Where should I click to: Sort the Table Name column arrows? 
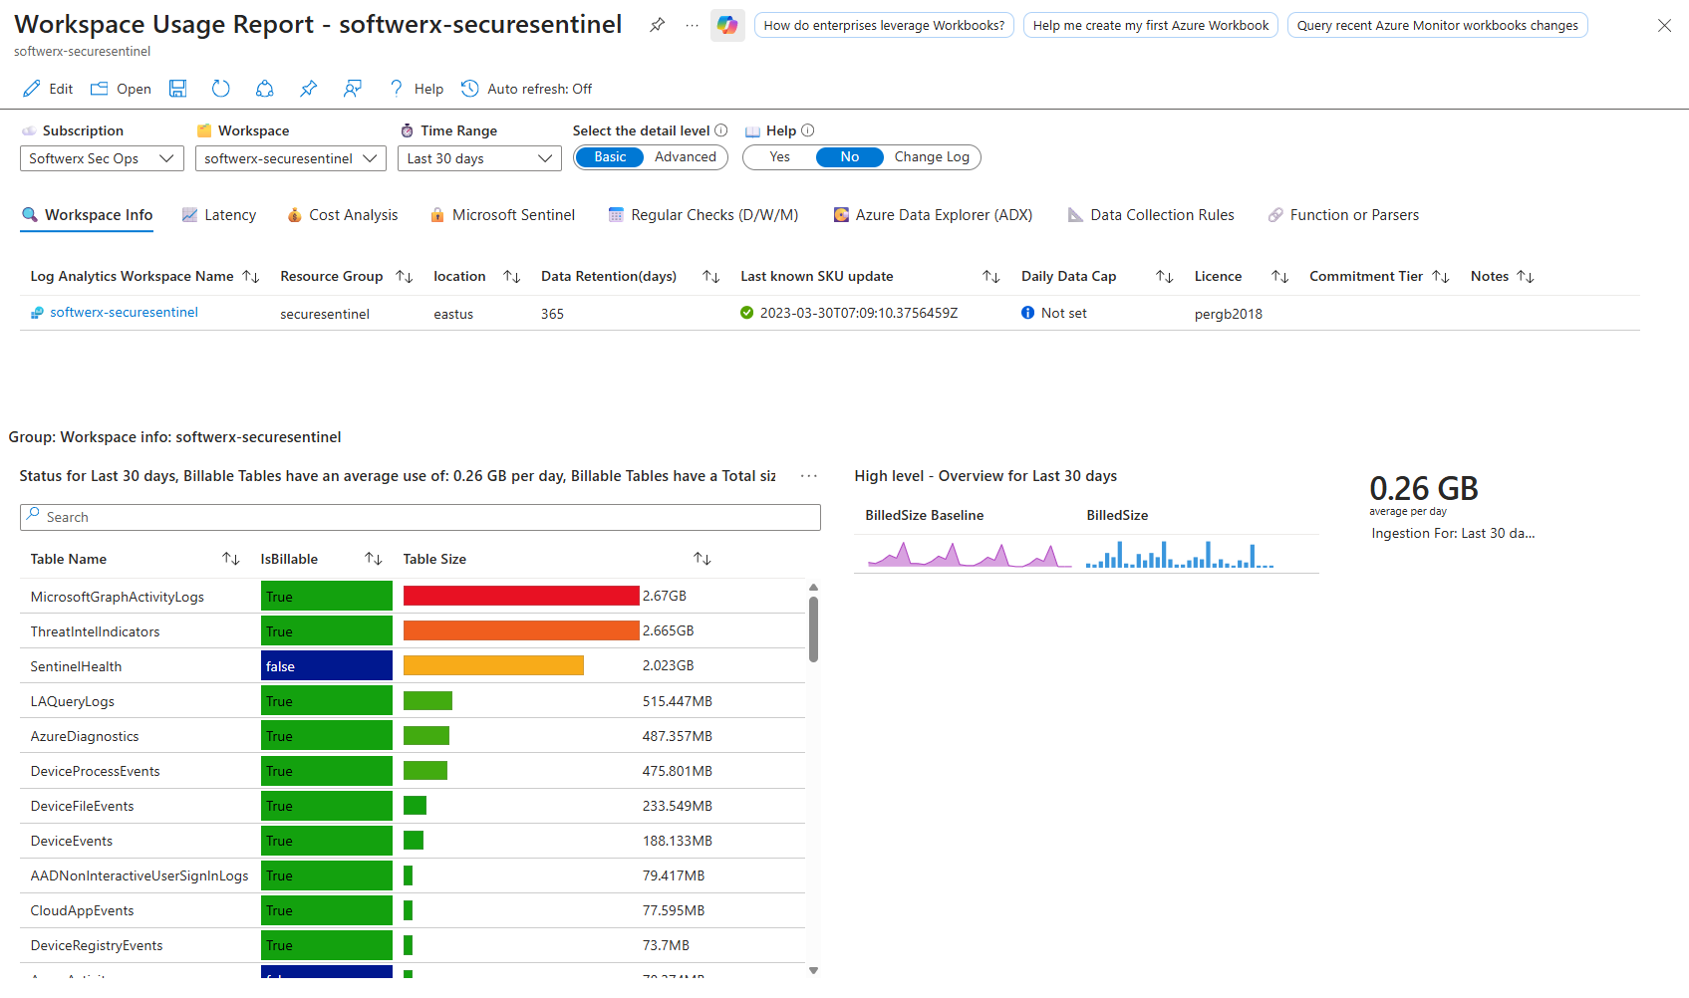[x=231, y=559]
